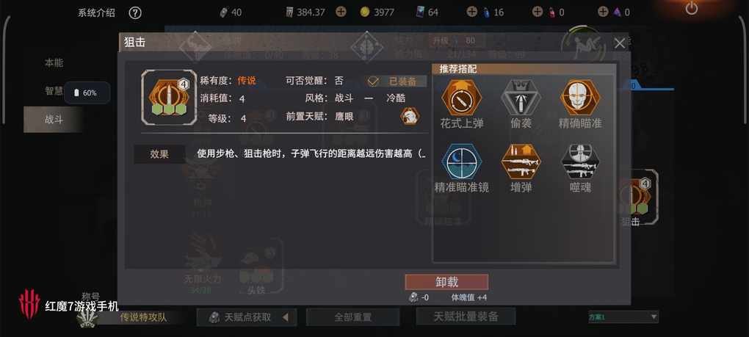
Task: Select the 偷袭 talent icon
Action: click(x=521, y=98)
